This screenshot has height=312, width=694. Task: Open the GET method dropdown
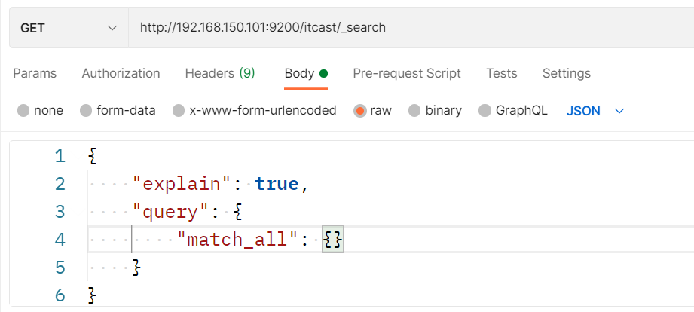69,27
